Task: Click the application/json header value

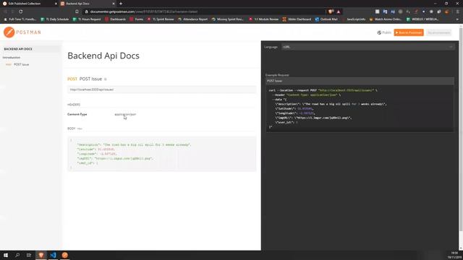Action: tap(125, 114)
